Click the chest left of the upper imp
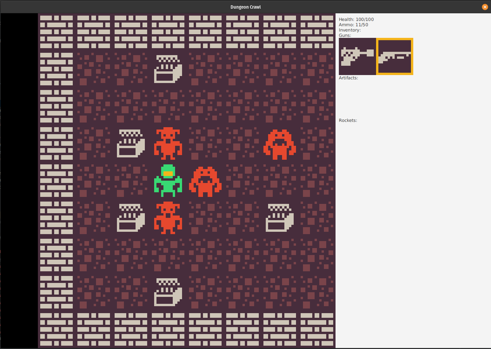 tap(131, 143)
